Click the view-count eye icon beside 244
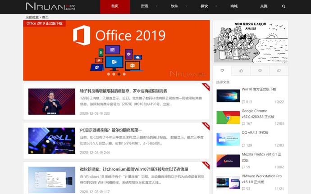Viewport: 311px width, 194px height. pos(101,153)
